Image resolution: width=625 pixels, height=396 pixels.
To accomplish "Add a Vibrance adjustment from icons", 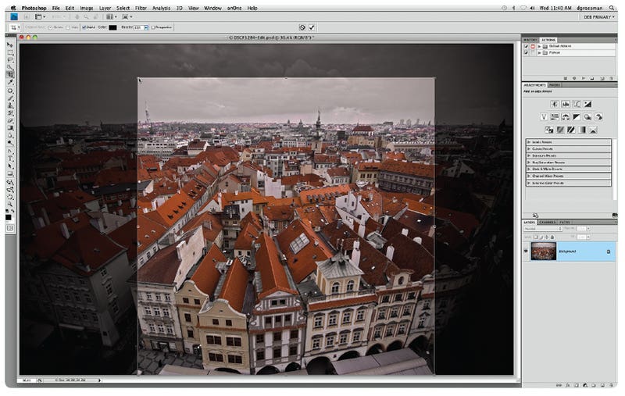I will 544,116.
